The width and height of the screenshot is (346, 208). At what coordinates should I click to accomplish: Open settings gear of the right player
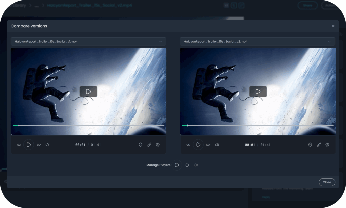click(x=327, y=145)
